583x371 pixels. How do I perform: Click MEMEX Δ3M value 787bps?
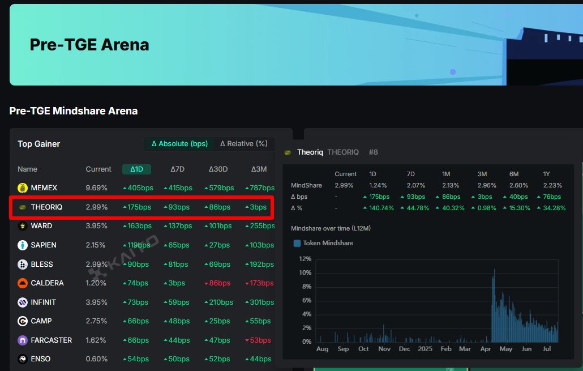pos(260,188)
